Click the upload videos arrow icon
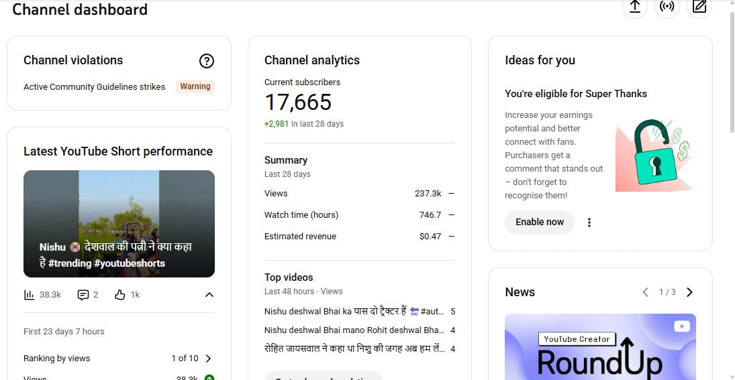This screenshot has height=380, width=735. 634,7
